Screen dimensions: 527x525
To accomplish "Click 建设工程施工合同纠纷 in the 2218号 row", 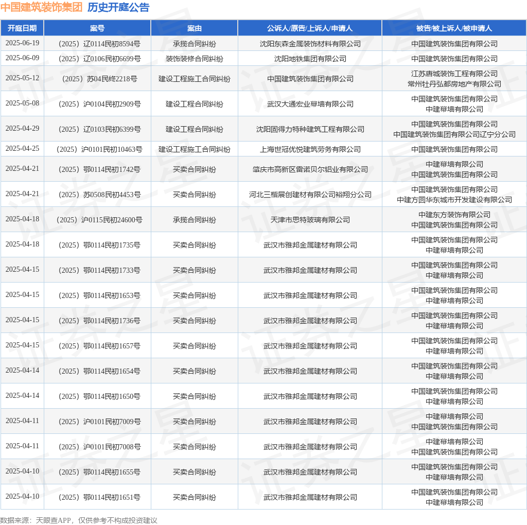I will (x=194, y=79).
